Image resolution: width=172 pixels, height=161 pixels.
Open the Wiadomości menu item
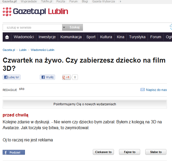pos(24,37)
